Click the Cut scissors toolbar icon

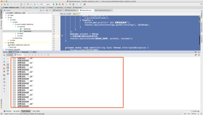(x=18, y=4)
